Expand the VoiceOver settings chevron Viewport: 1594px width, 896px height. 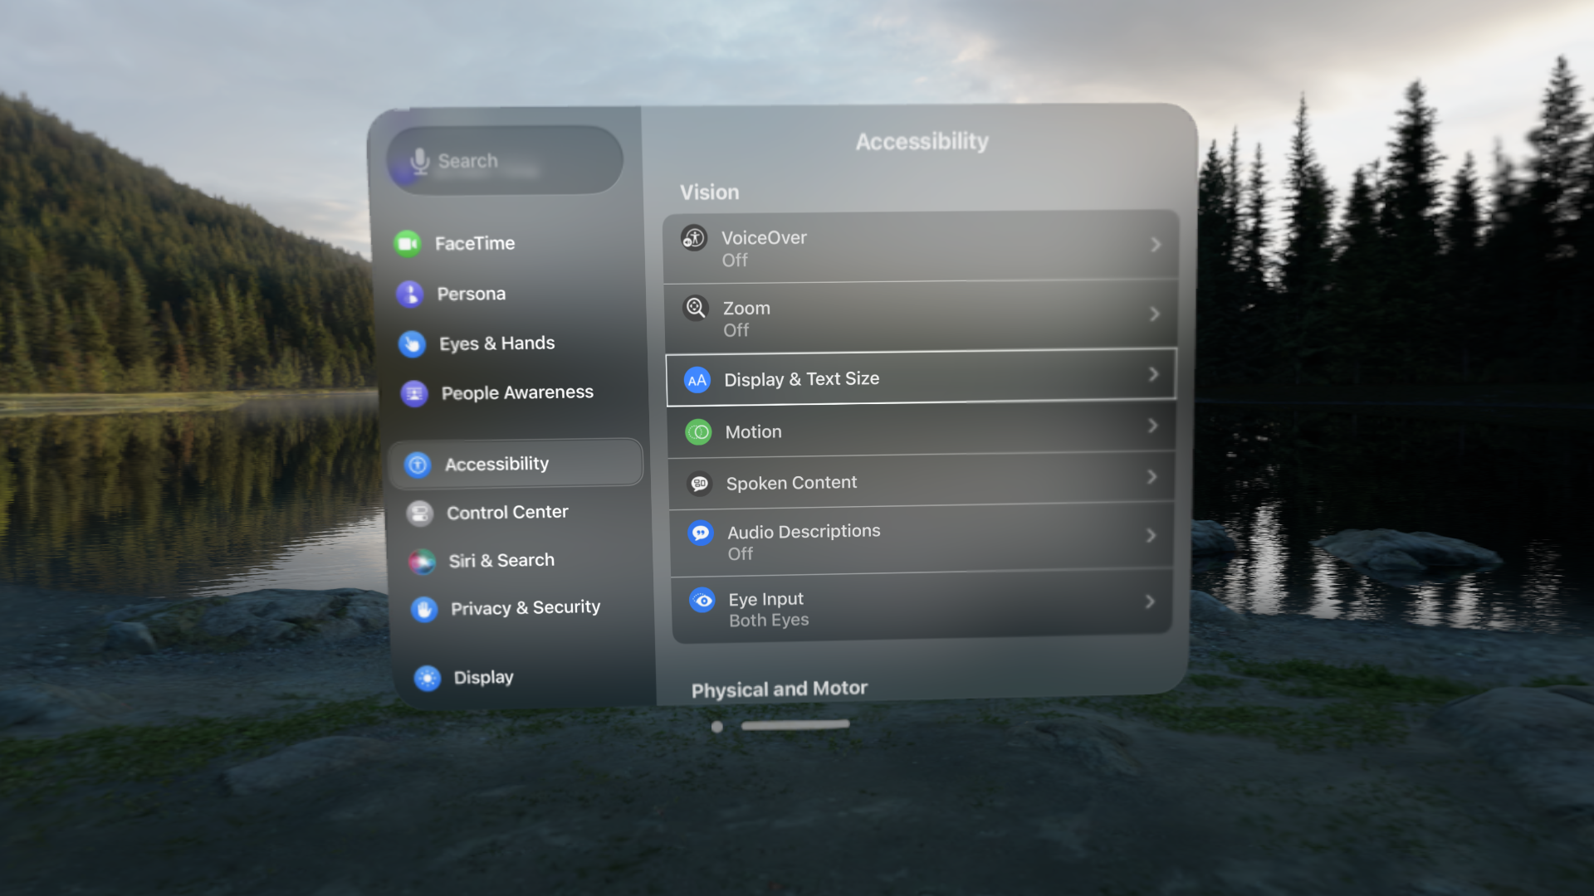(1156, 245)
